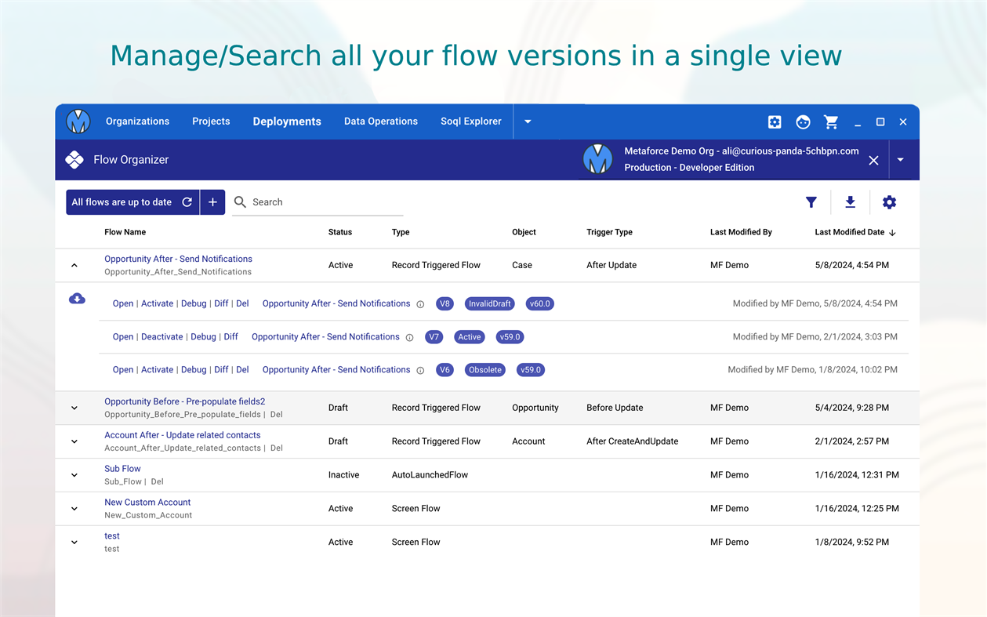This screenshot has width=987, height=617.
Task: Open the navigation overflow dropdown after Soql Explorer
Action: click(528, 122)
